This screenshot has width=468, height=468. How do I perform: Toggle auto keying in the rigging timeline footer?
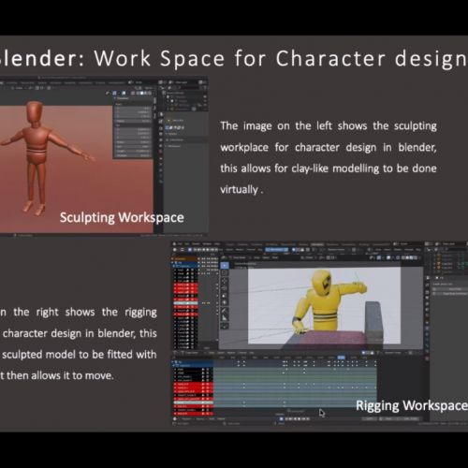point(281,418)
